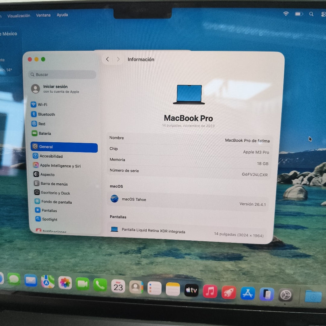Click the MacBook Pro de fatima name
The width and height of the screenshot is (326, 326).
click(247, 140)
